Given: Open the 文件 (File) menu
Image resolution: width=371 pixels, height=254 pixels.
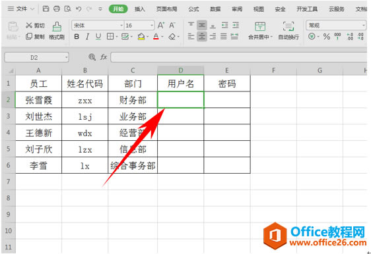Looking at the screenshot, I should point(21,9).
